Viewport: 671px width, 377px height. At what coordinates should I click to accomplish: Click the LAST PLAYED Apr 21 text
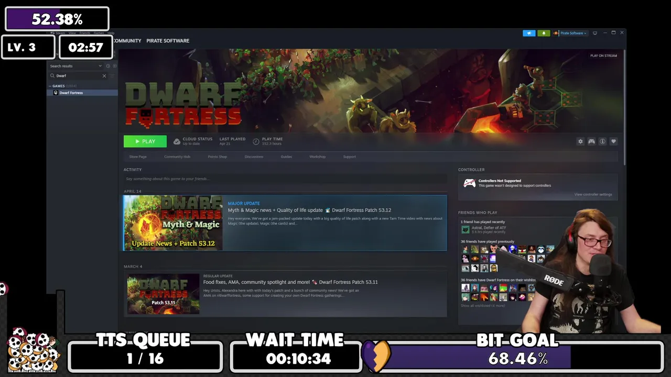click(x=232, y=141)
